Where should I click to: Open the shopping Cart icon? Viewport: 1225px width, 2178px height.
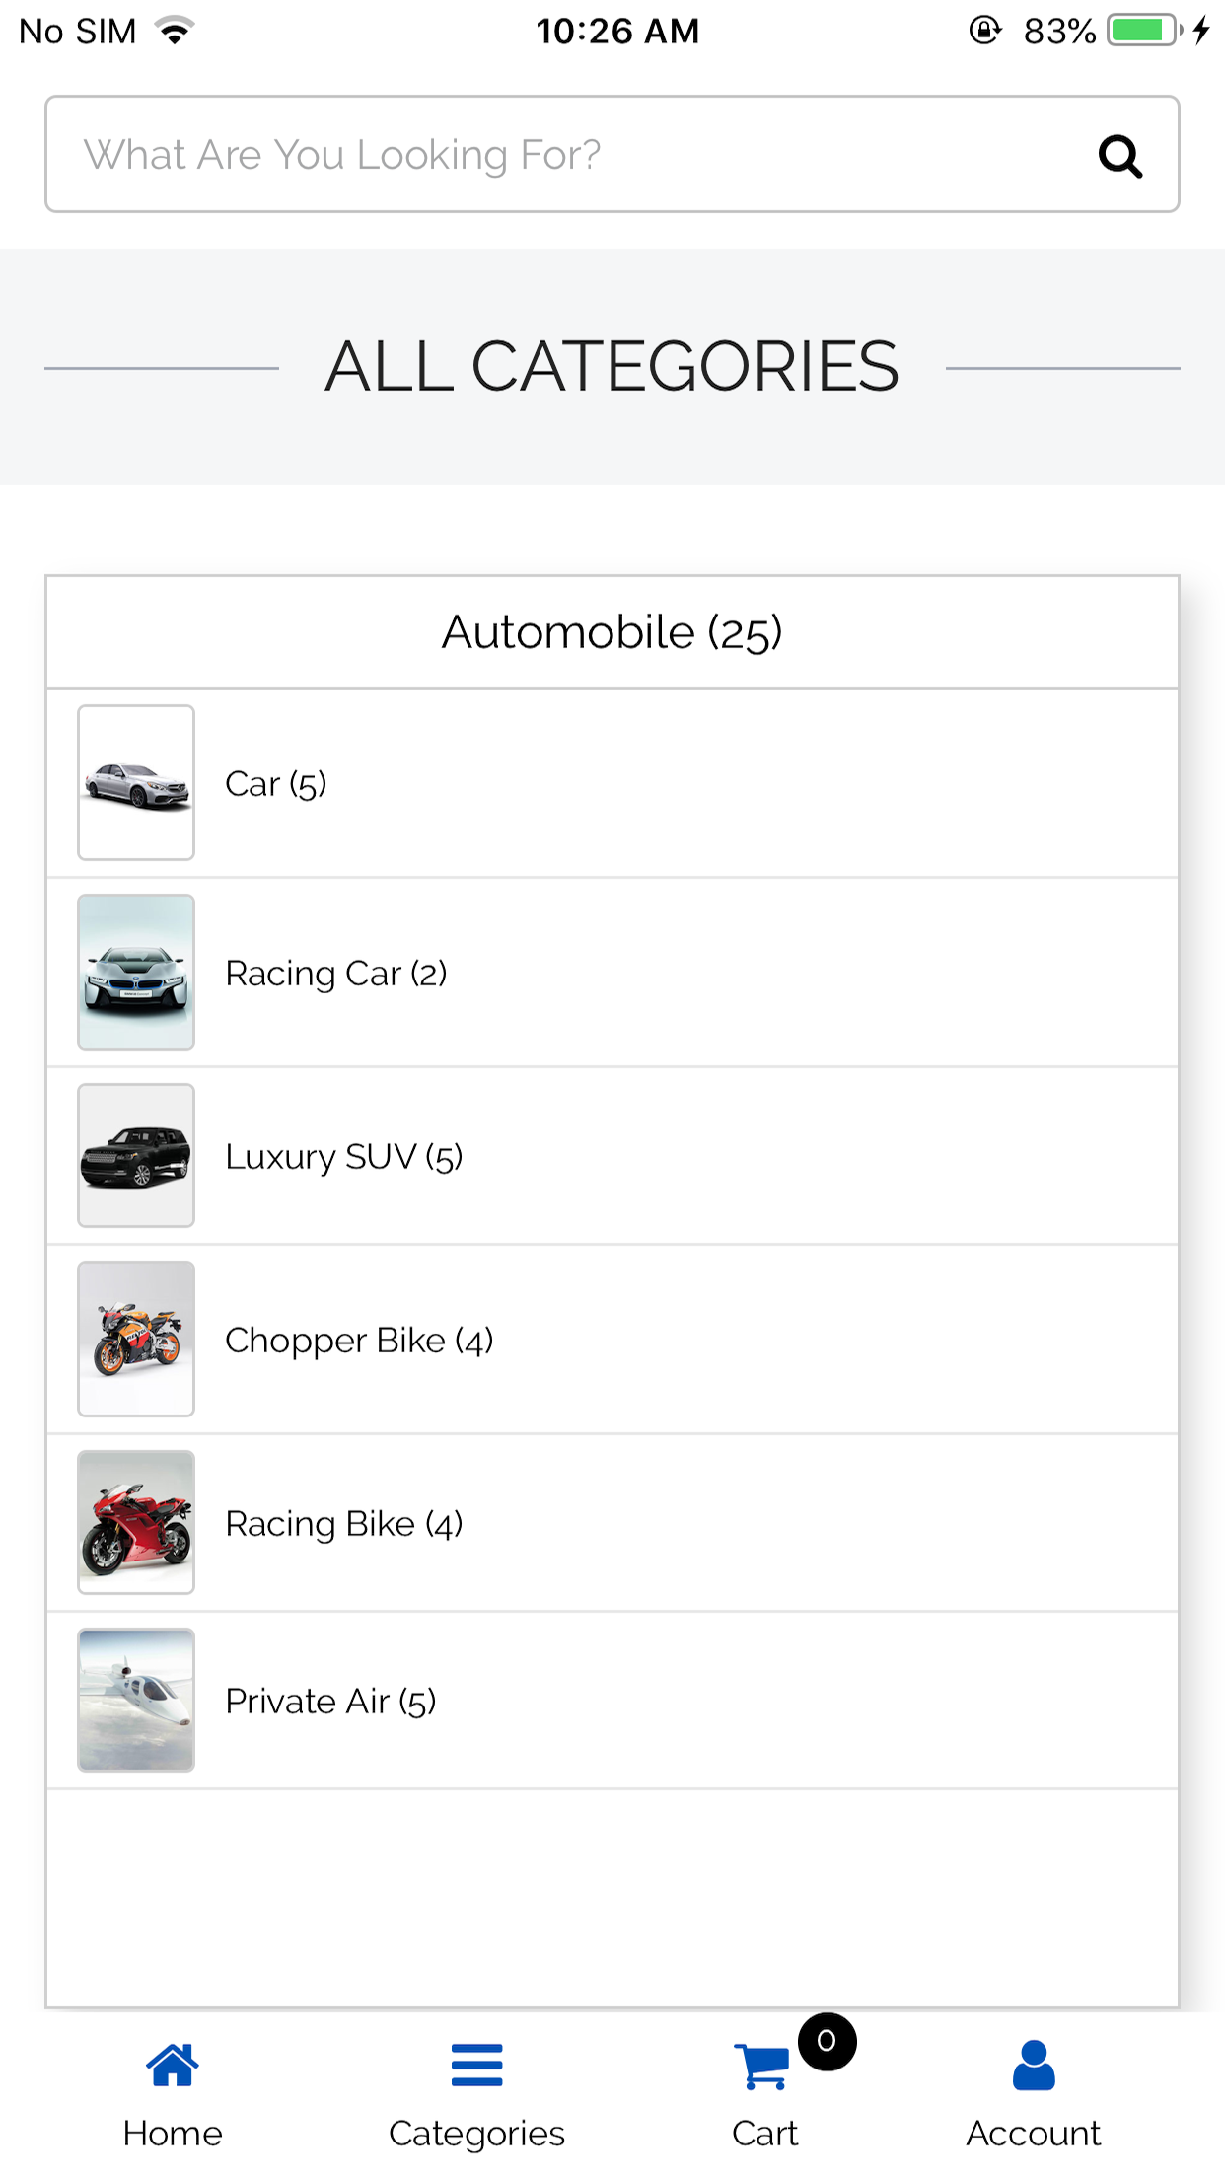762,2067
